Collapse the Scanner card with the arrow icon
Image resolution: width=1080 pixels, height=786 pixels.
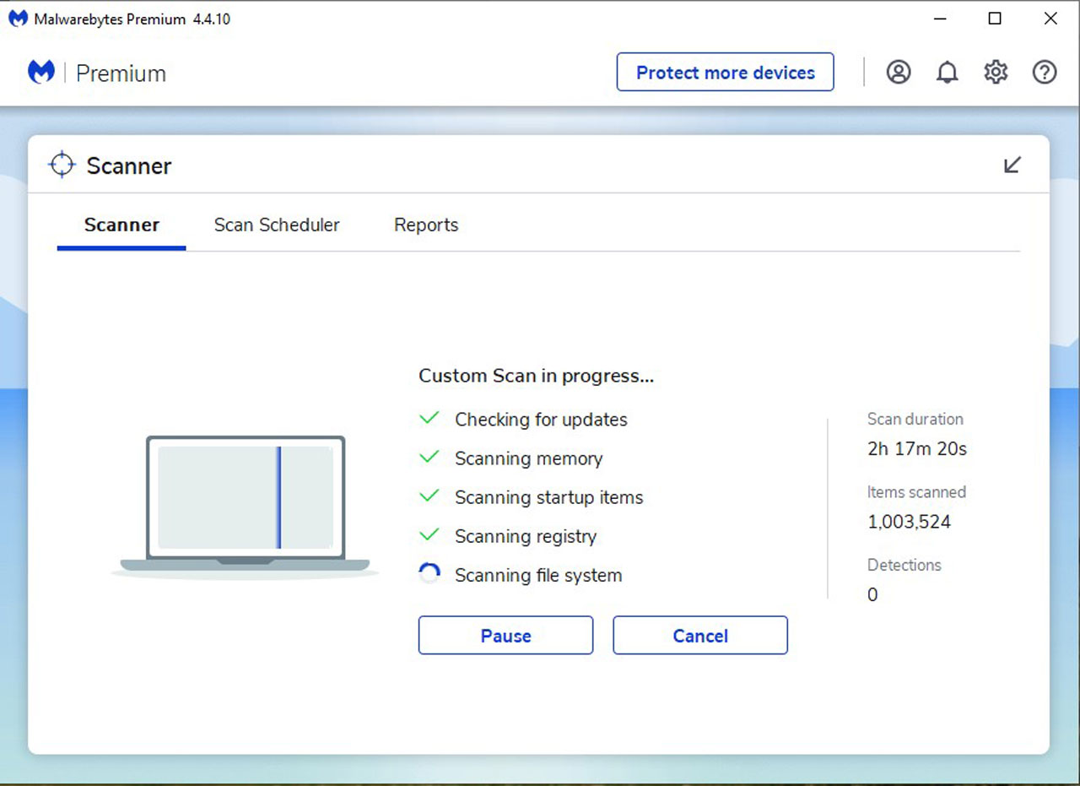[x=1012, y=165]
